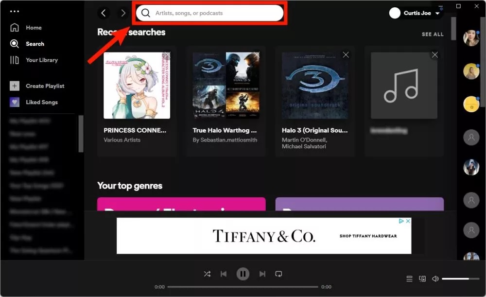Viewport: 486px width, 297px height.
Task: Pause the currently playing track
Action: (x=243, y=274)
